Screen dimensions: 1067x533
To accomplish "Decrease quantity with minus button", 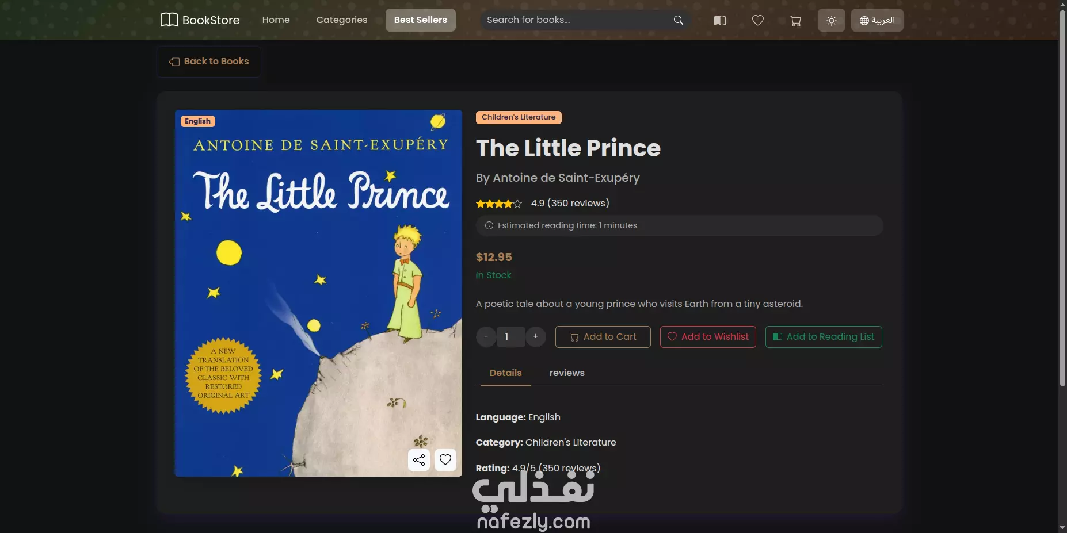I will pyautogui.click(x=486, y=336).
